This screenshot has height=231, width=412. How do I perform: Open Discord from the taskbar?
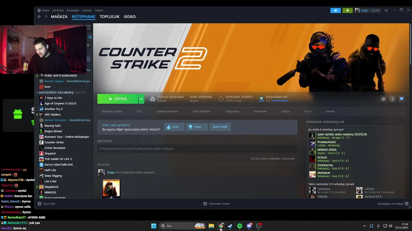249,226
